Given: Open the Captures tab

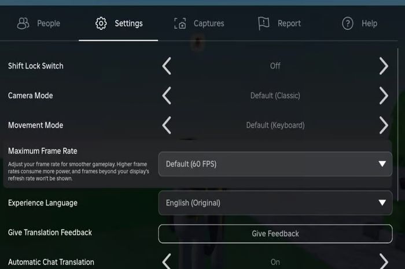Looking at the screenshot, I should click(199, 24).
